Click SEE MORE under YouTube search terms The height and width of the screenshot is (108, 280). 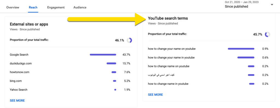[155, 95]
